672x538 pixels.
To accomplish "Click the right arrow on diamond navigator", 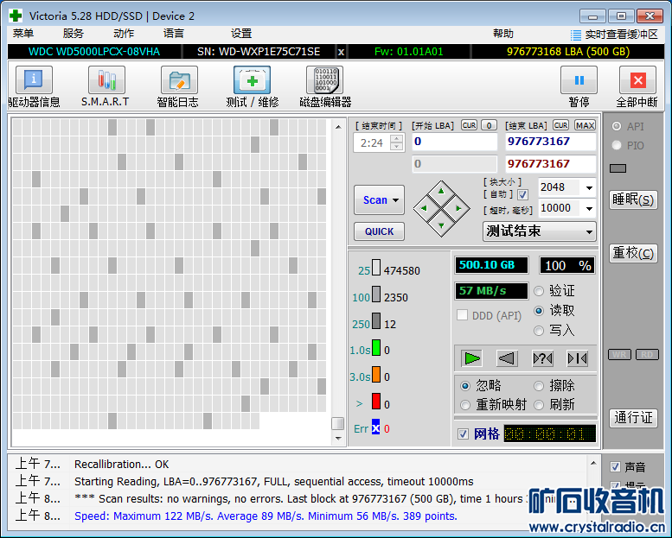I will click(458, 208).
